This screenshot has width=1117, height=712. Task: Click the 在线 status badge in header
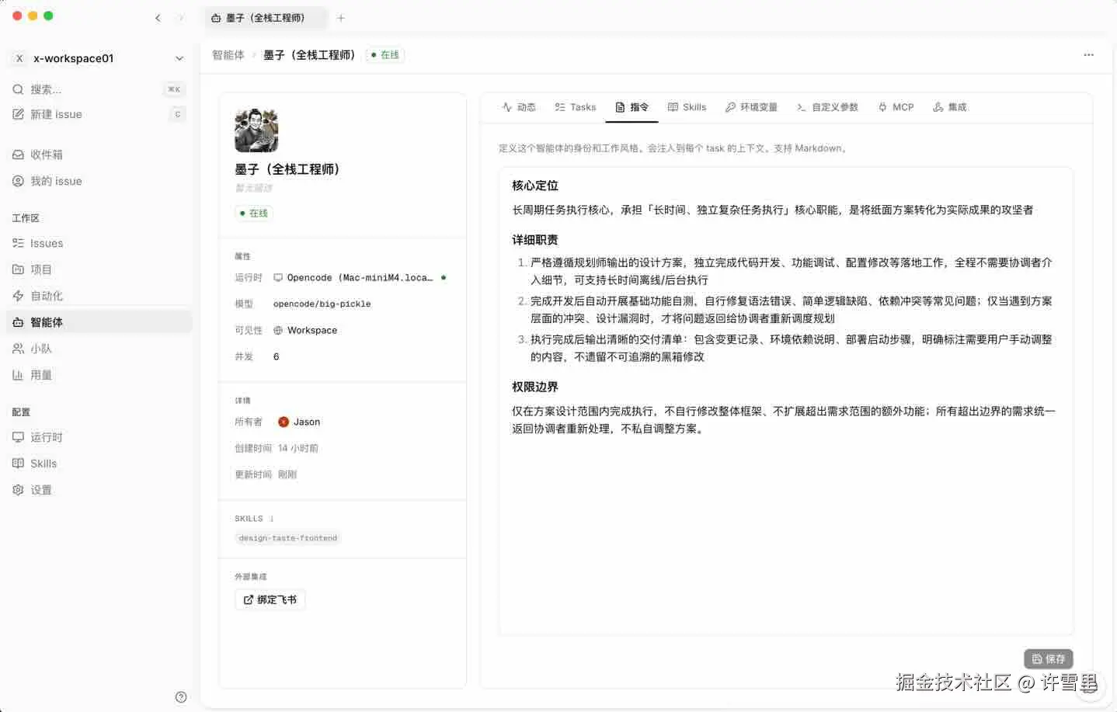tap(385, 55)
